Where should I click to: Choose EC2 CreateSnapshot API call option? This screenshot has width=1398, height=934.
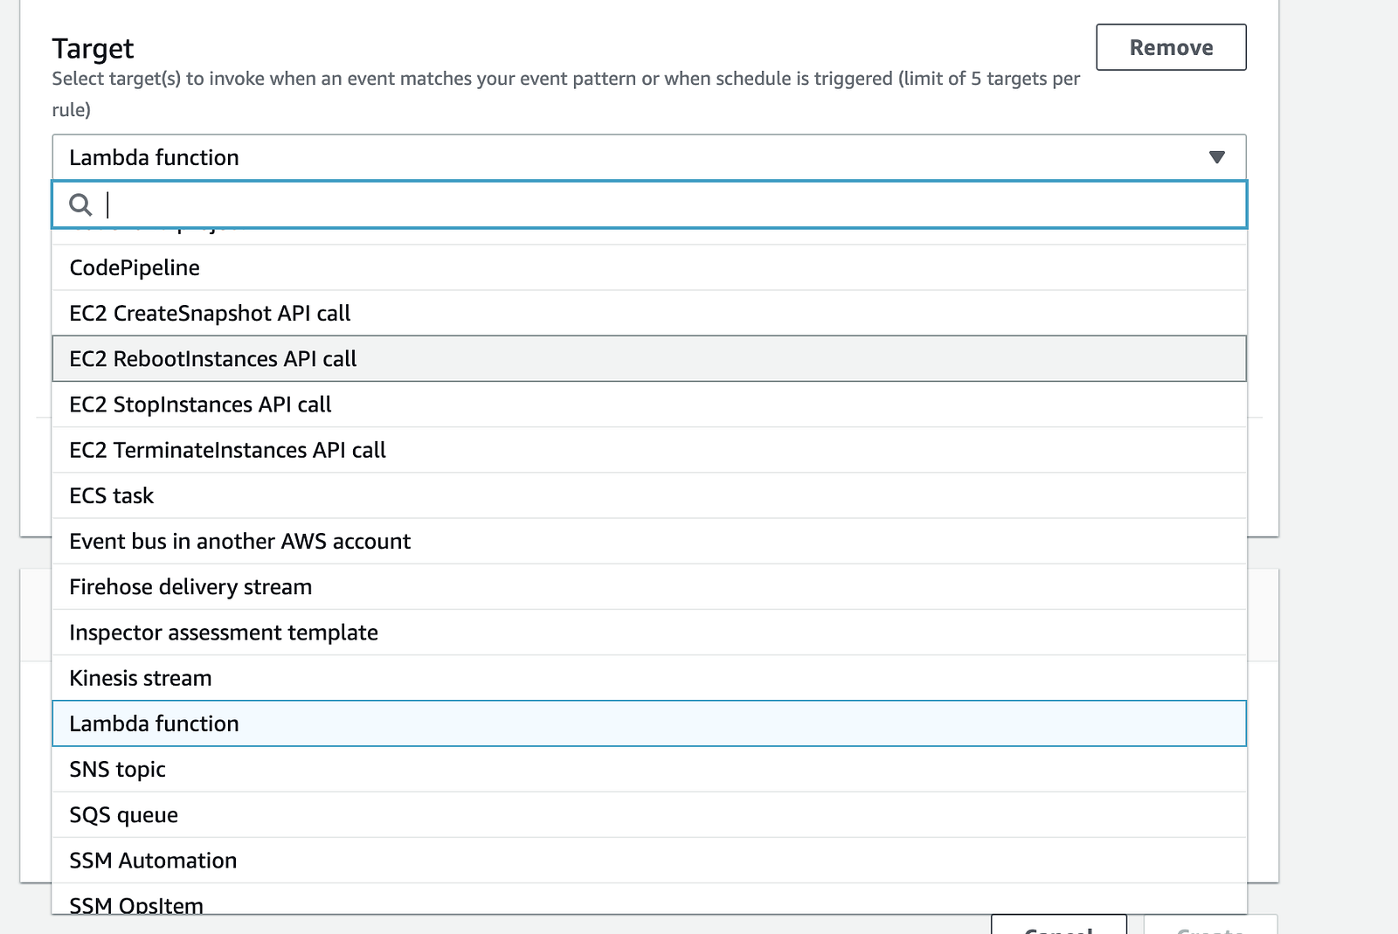210,313
